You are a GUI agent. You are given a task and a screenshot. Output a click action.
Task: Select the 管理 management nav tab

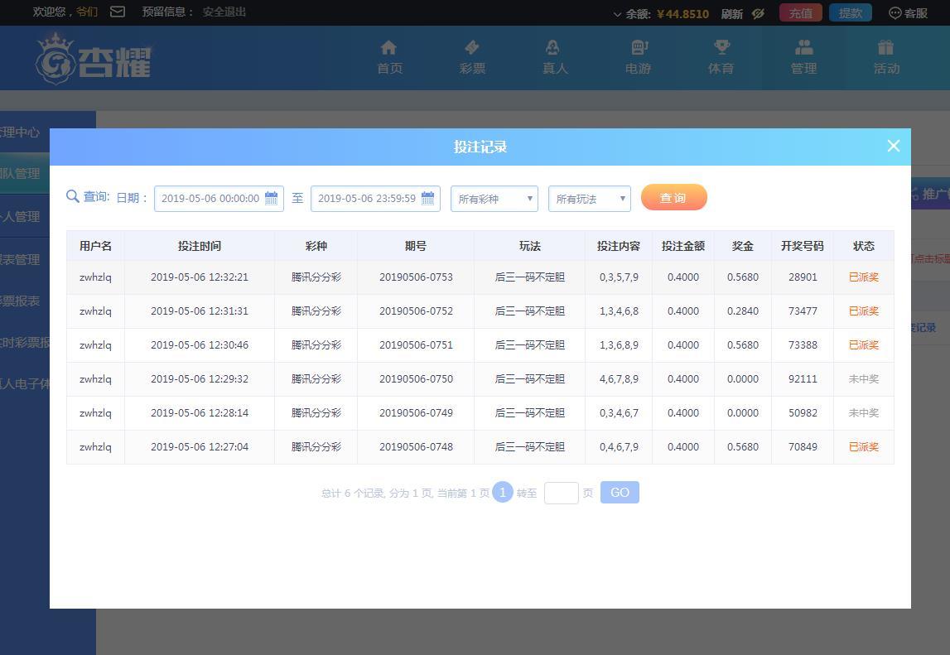coord(803,57)
